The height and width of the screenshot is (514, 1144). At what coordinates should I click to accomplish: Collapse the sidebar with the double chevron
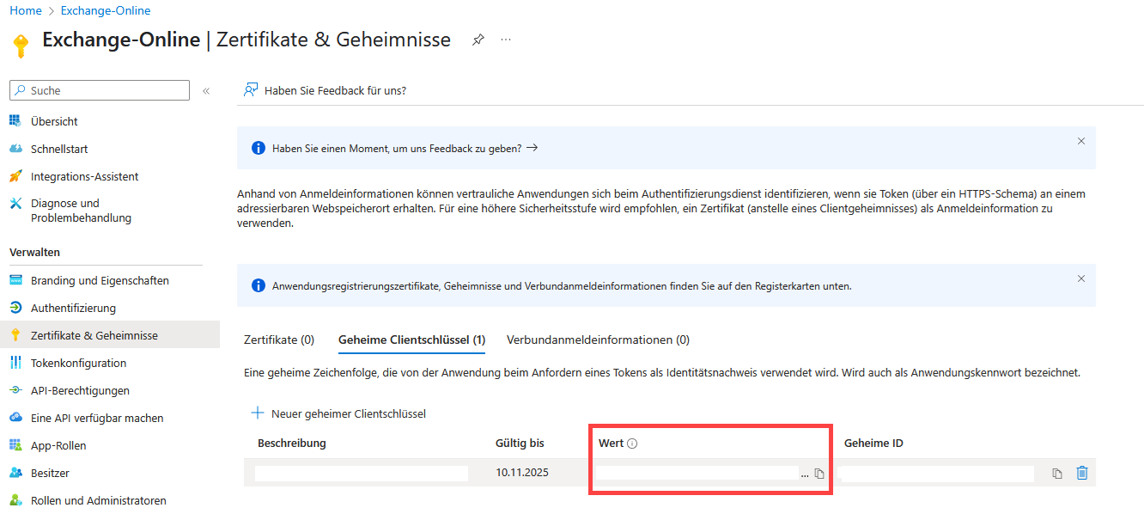pos(206,90)
